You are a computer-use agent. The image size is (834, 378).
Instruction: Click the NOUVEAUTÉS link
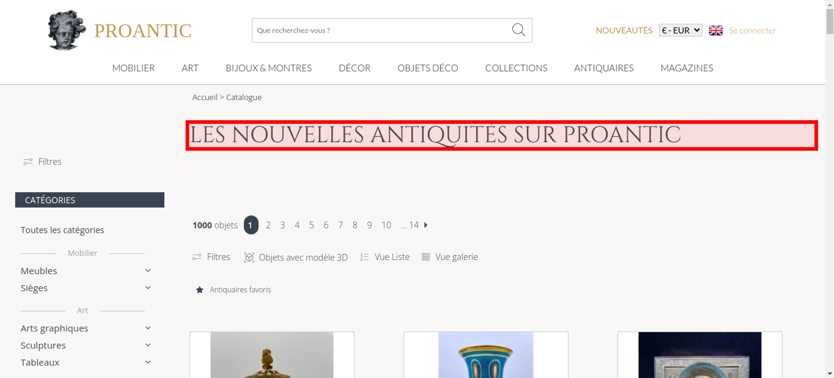(x=624, y=30)
